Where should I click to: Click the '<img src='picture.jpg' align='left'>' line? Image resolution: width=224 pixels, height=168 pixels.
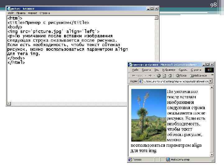[54, 31]
